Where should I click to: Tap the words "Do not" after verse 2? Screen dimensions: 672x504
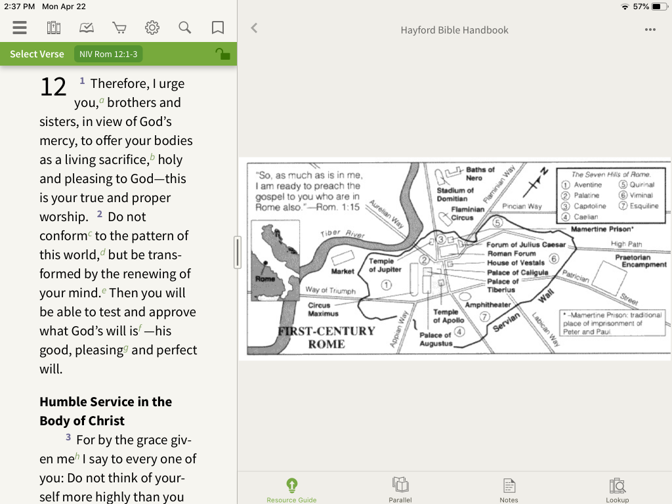click(x=127, y=217)
